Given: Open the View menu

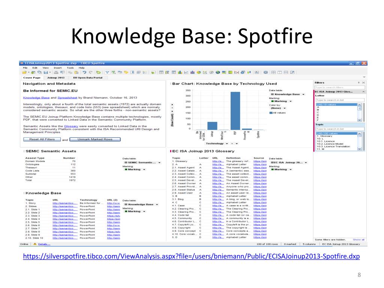Looking at the screenshot, I should (45, 68).
